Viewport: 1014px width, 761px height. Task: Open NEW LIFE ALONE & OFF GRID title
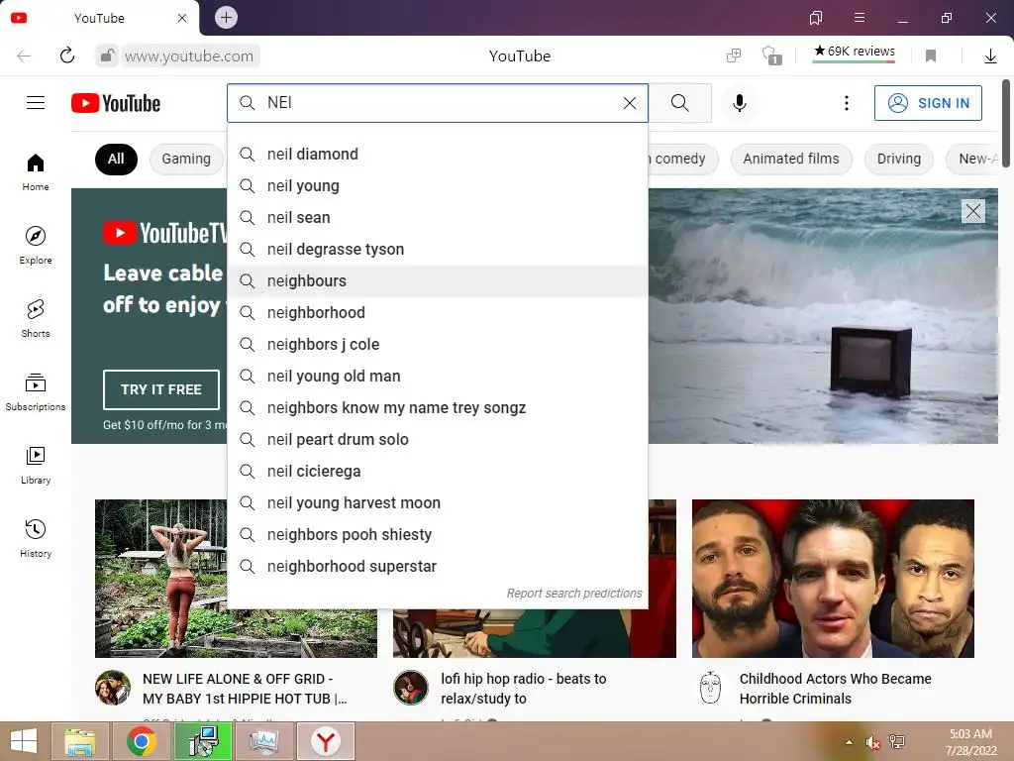coord(245,689)
